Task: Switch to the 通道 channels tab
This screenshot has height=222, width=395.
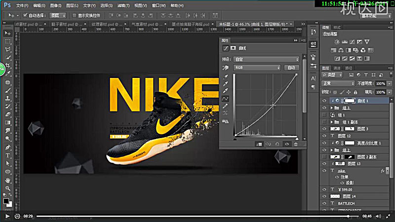Action: 337,68
